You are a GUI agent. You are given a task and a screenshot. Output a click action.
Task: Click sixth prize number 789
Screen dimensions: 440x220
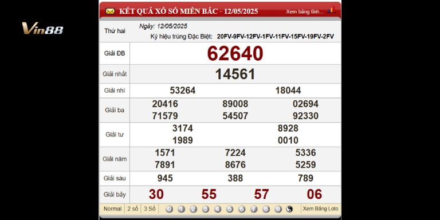point(305,178)
